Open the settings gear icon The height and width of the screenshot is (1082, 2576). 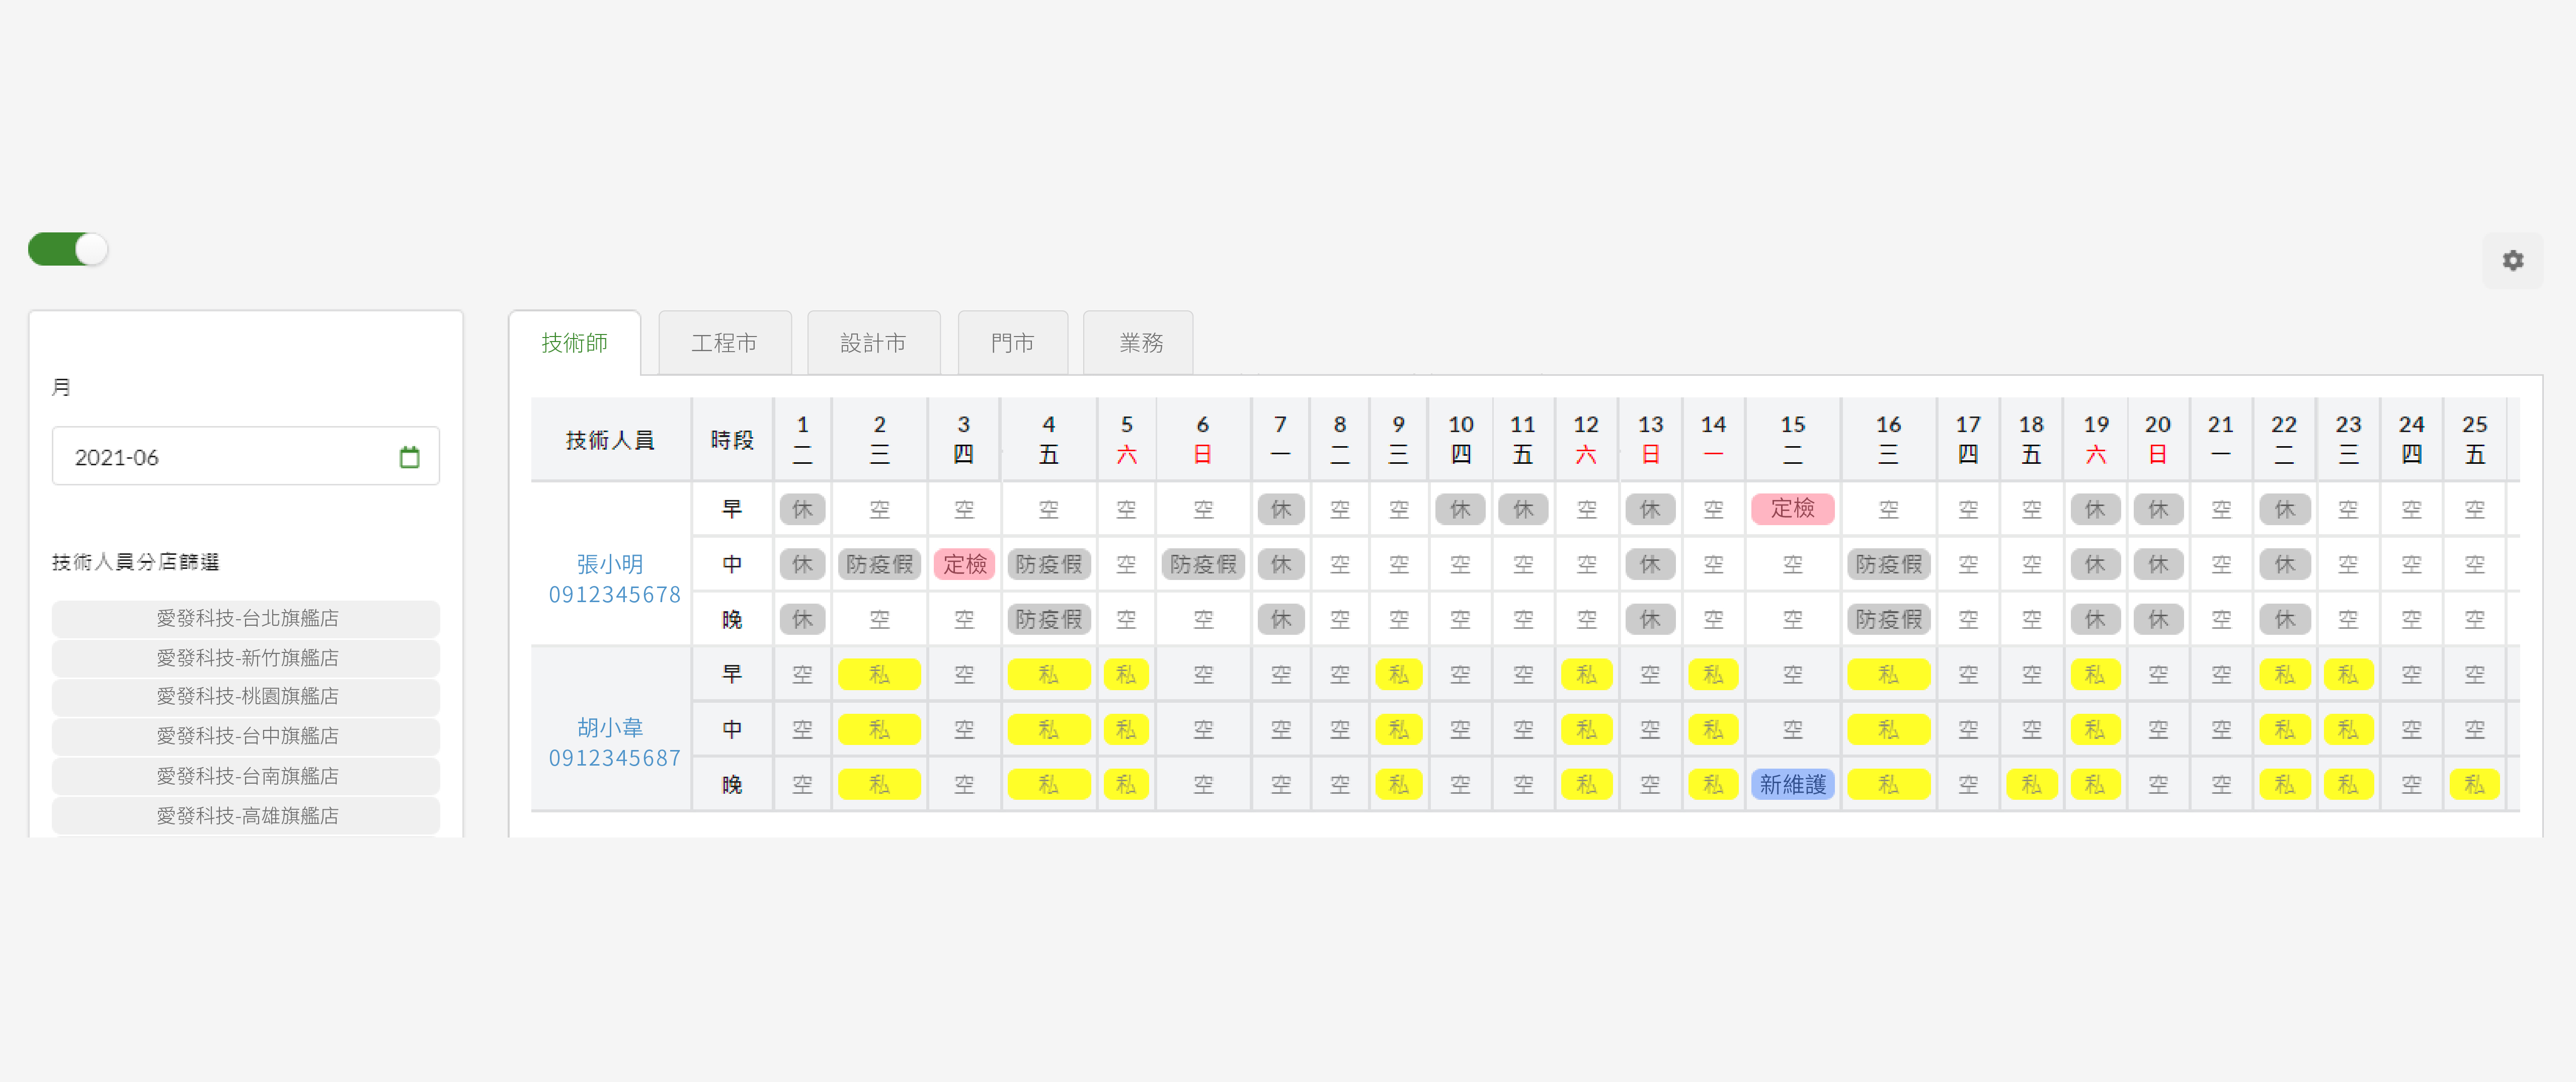(x=2512, y=260)
